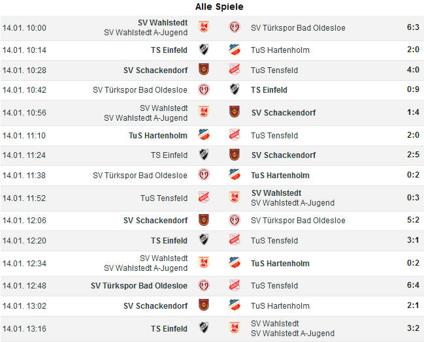Open SV Wahlstedt A-Jugend in 11:52 match

(x=293, y=203)
